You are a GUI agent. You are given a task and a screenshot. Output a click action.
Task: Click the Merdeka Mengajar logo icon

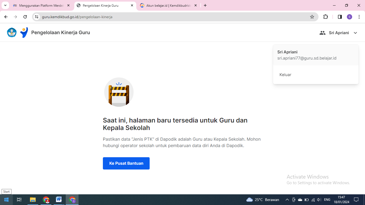tap(24, 33)
